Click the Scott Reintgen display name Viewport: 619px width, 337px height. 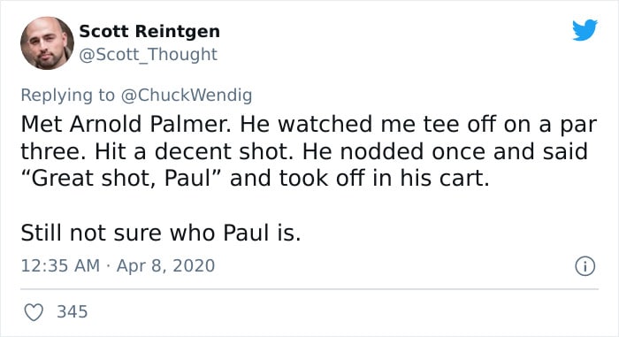coord(149,31)
